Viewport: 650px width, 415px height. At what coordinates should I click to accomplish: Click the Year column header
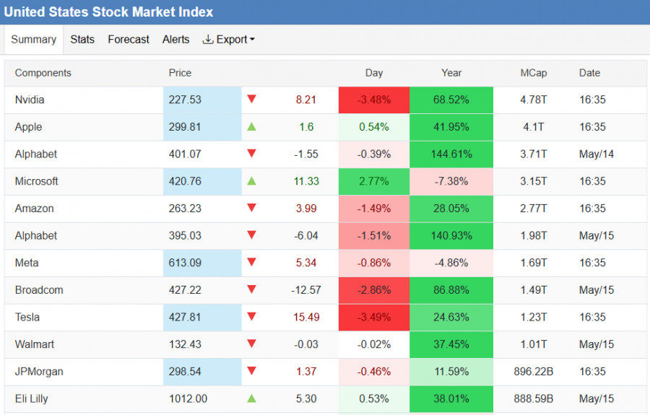[451, 73]
